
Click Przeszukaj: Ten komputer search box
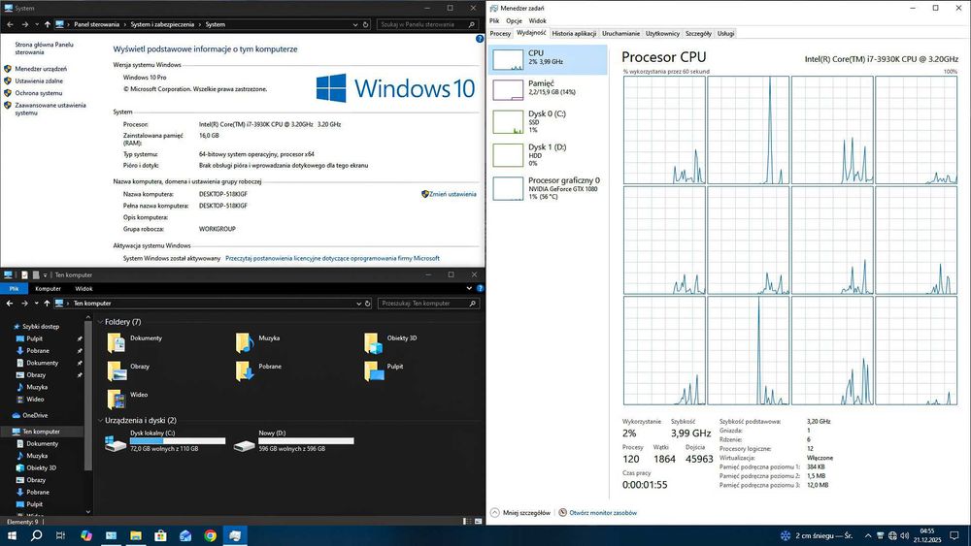(428, 303)
